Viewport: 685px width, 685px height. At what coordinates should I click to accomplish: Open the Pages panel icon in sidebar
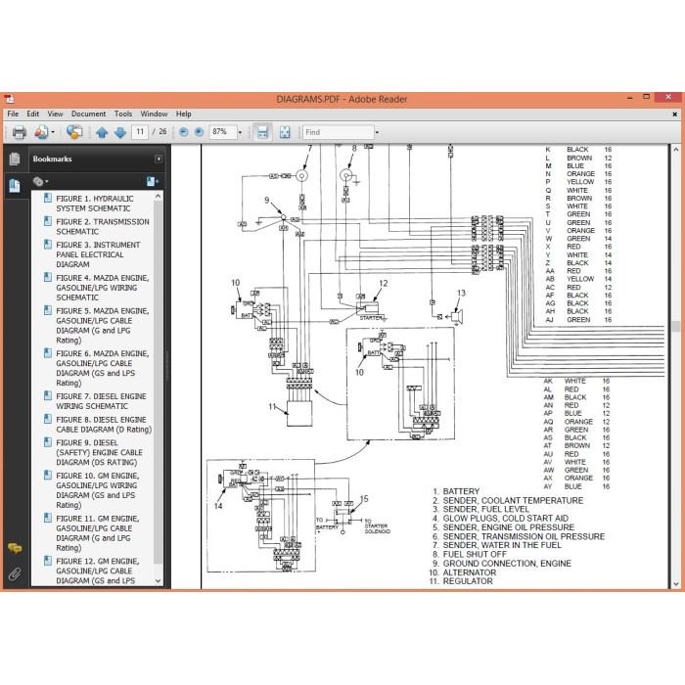click(15, 159)
